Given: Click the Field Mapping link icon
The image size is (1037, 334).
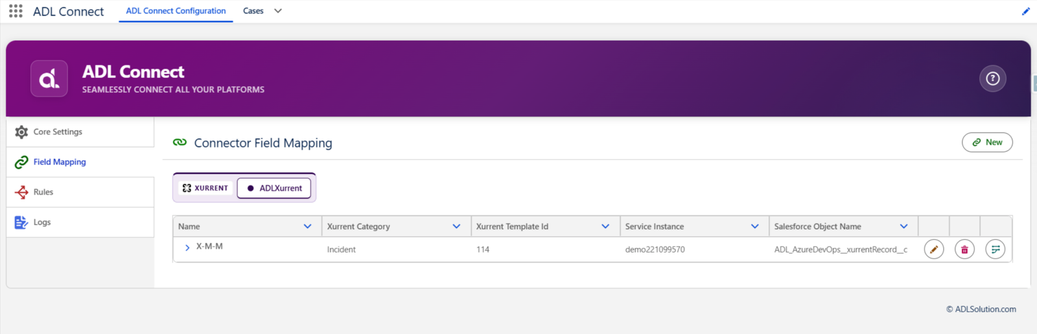Looking at the screenshot, I should pos(21,162).
